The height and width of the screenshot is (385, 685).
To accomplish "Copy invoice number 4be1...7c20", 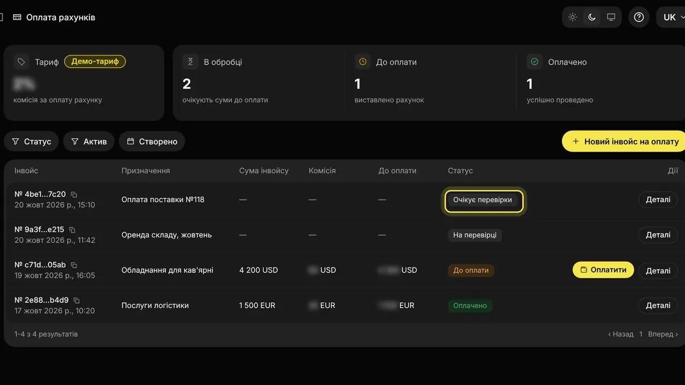I will [x=74, y=195].
